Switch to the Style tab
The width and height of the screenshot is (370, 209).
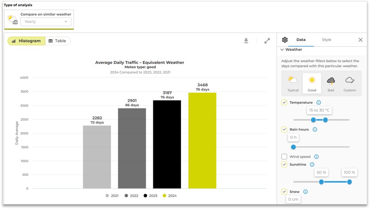[x=326, y=40]
